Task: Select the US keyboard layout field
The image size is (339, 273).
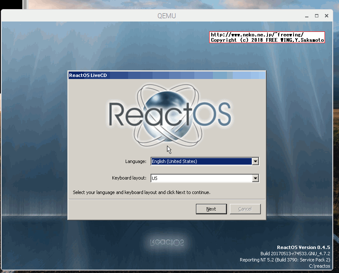Action: click(x=198, y=178)
